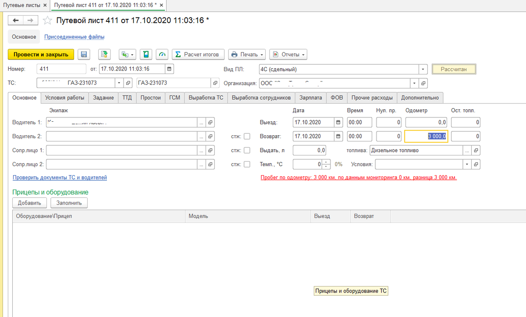The width and height of the screenshot is (526, 317).
Task: Open the Отчеты dropdown menu
Action: tap(288, 54)
